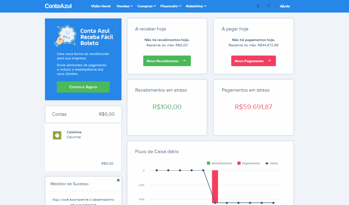
Task: Expand the Vendas menu
Action: [125, 6]
